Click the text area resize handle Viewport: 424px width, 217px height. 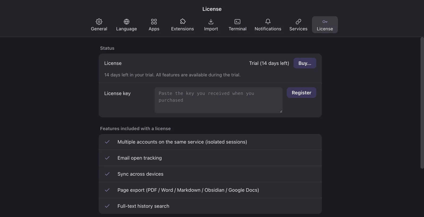click(281, 111)
